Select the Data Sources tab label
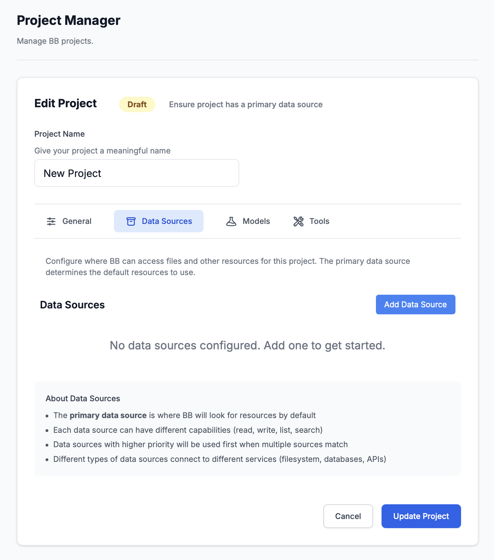Image resolution: width=494 pixels, height=560 pixels. click(167, 221)
